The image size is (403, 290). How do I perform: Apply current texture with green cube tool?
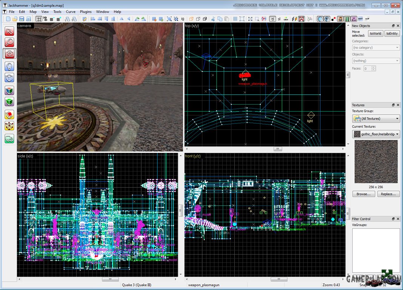[x=9, y=102]
